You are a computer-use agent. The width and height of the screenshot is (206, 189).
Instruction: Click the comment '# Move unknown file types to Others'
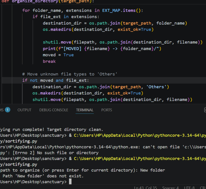[70, 74]
